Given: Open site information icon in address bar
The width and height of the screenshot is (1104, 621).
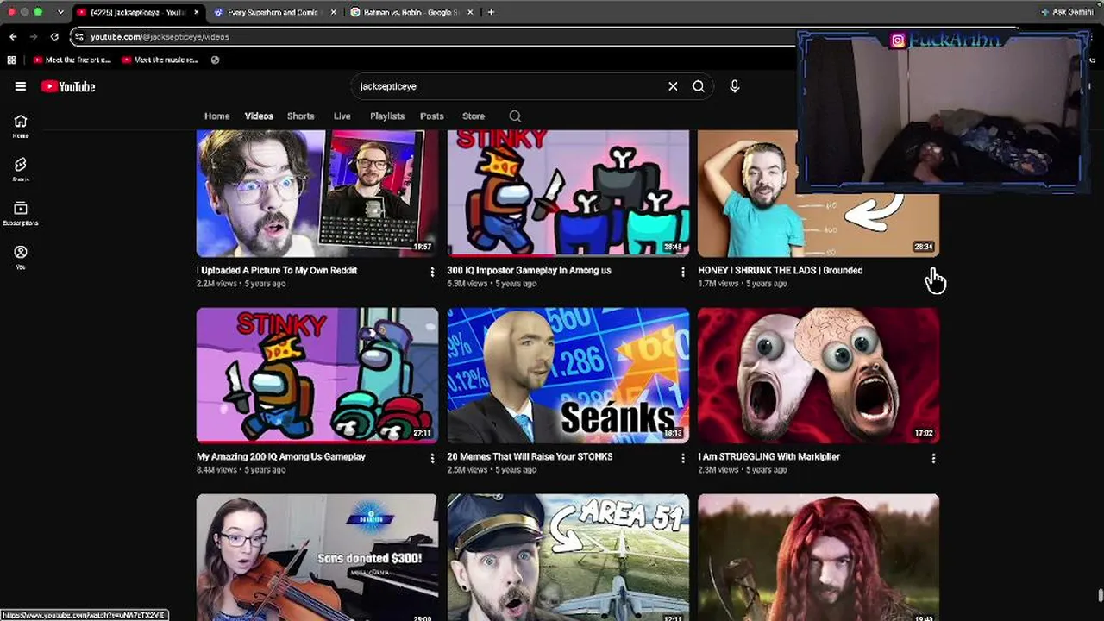Looking at the screenshot, I should coord(79,37).
